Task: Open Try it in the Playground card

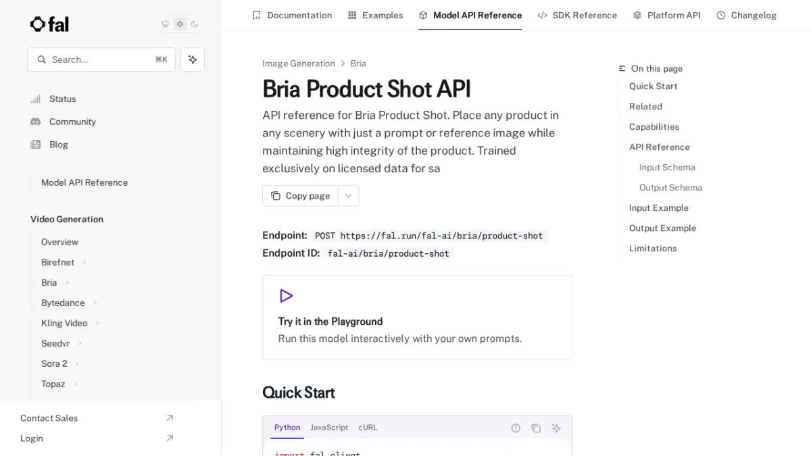Action: pyautogui.click(x=417, y=317)
